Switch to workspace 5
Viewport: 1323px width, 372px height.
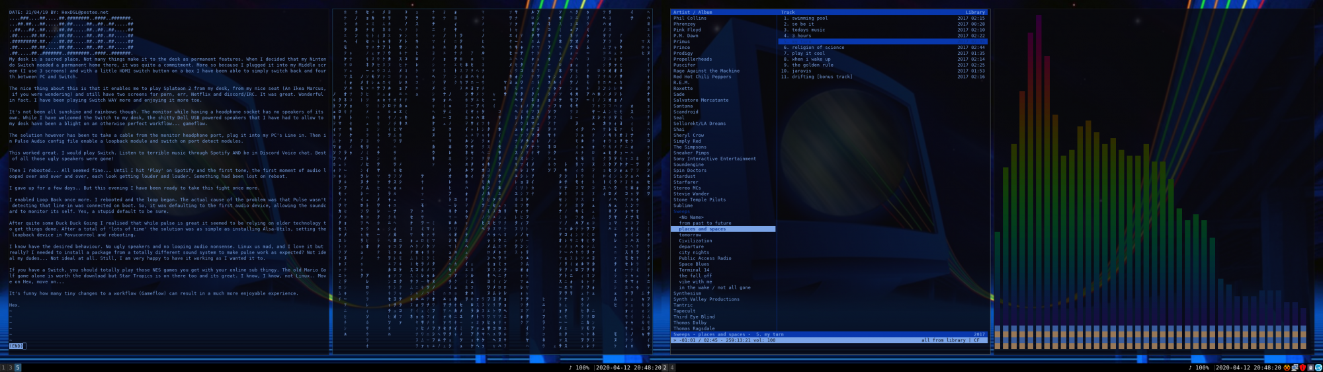18,368
